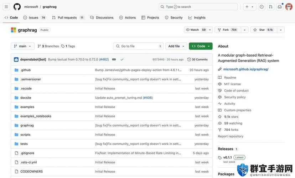Open the notifications inbox icon

(280, 7)
